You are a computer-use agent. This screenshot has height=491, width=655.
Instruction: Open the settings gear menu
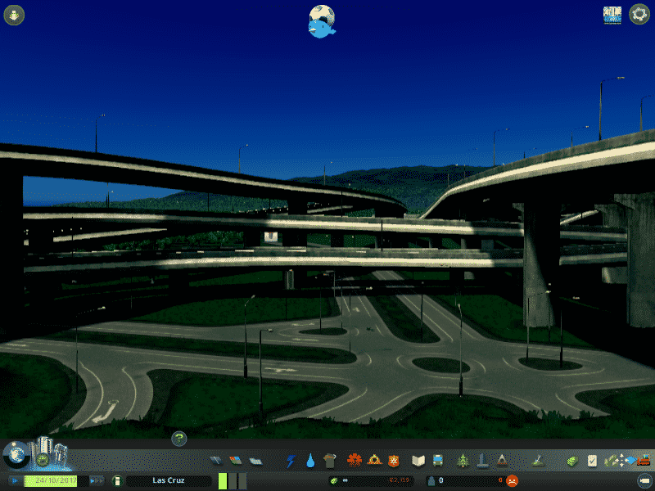pos(639,15)
